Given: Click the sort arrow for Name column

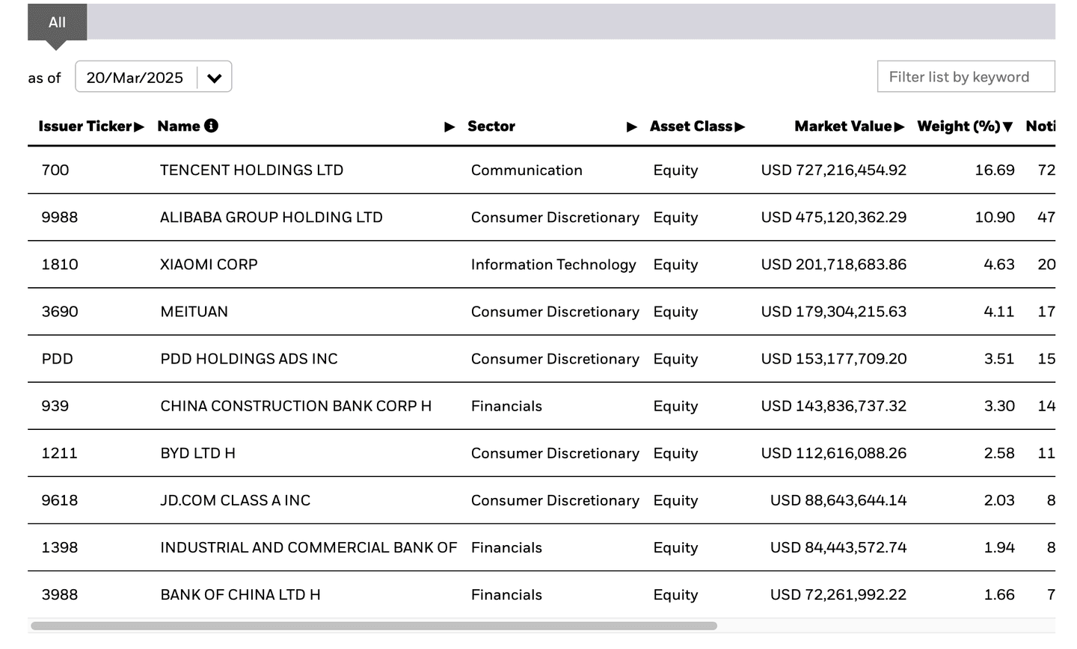Looking at the screenshot, I should [x=449, y=127].
